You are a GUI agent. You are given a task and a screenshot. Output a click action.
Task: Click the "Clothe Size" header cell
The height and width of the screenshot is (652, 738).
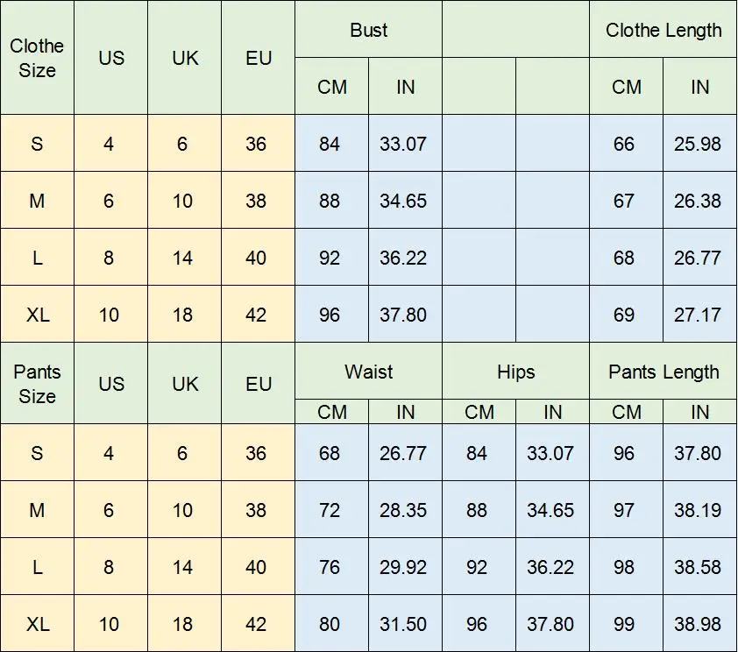pos(37,58)
